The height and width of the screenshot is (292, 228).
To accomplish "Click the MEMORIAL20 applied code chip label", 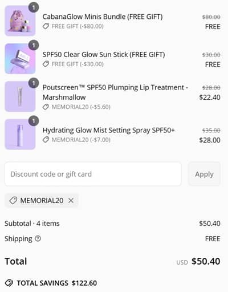I will (x=42, y=200).
